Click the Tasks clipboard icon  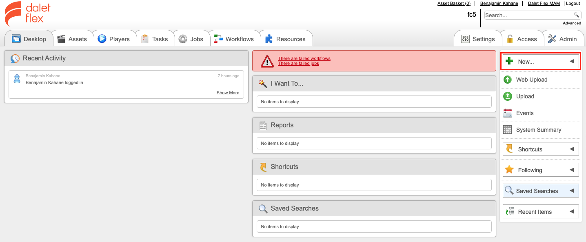pos(145,39)
